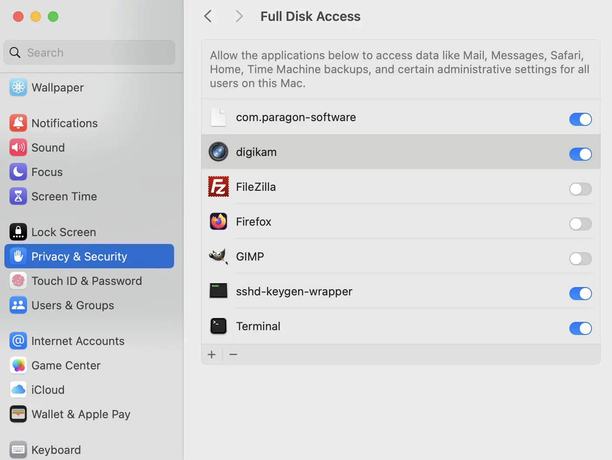Toggle off com.paragon-software access
This screenshot has width=612, height=460.
click(580, 119)
